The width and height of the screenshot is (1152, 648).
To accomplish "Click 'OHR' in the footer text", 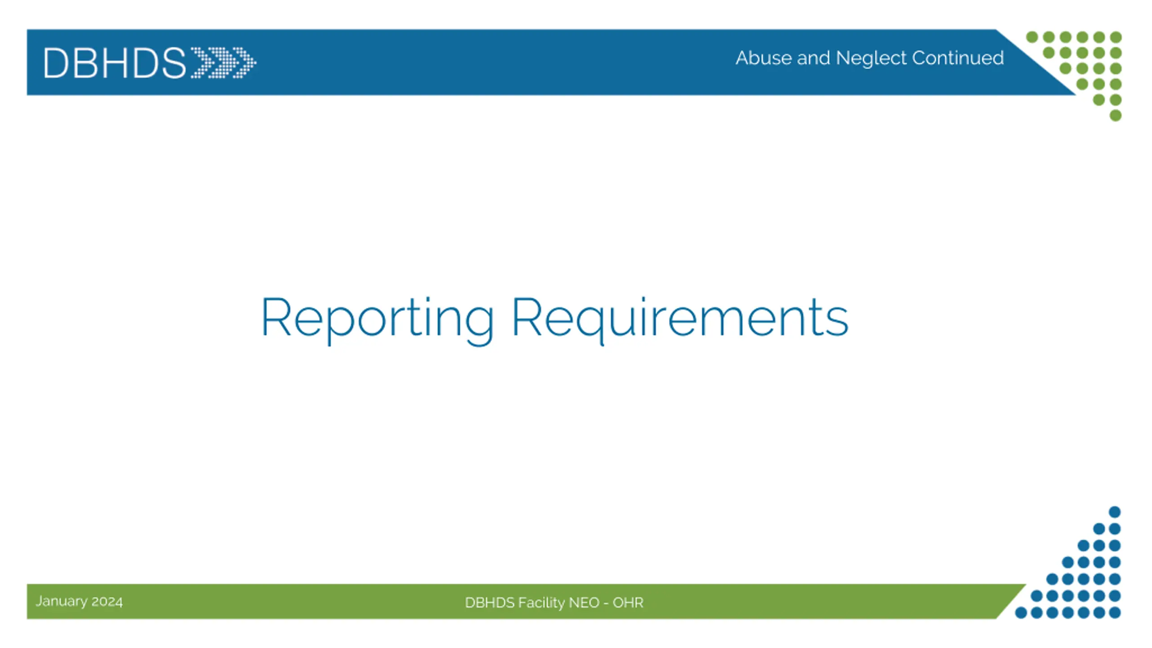I will 628,603.
